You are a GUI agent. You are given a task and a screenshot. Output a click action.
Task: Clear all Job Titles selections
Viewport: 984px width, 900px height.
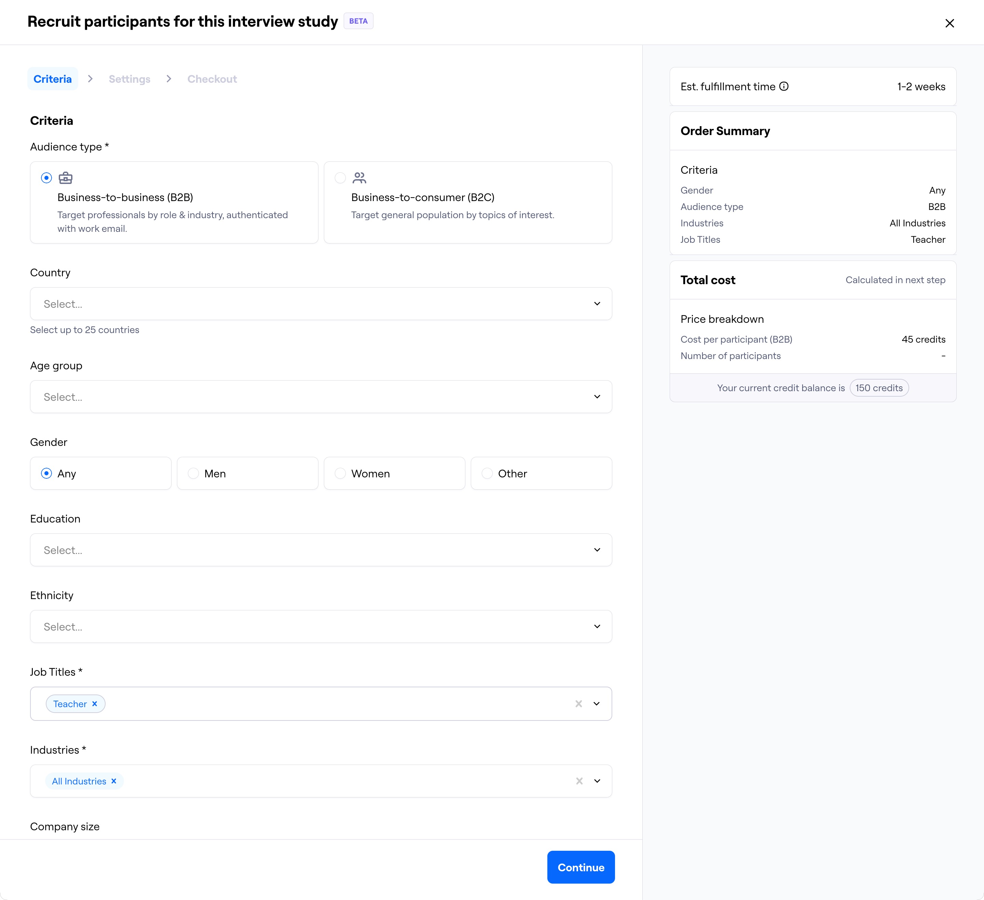coord(578,704)
